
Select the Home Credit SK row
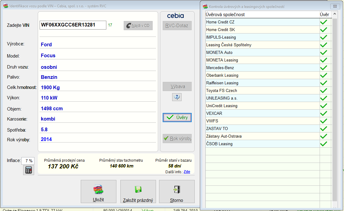268,30
